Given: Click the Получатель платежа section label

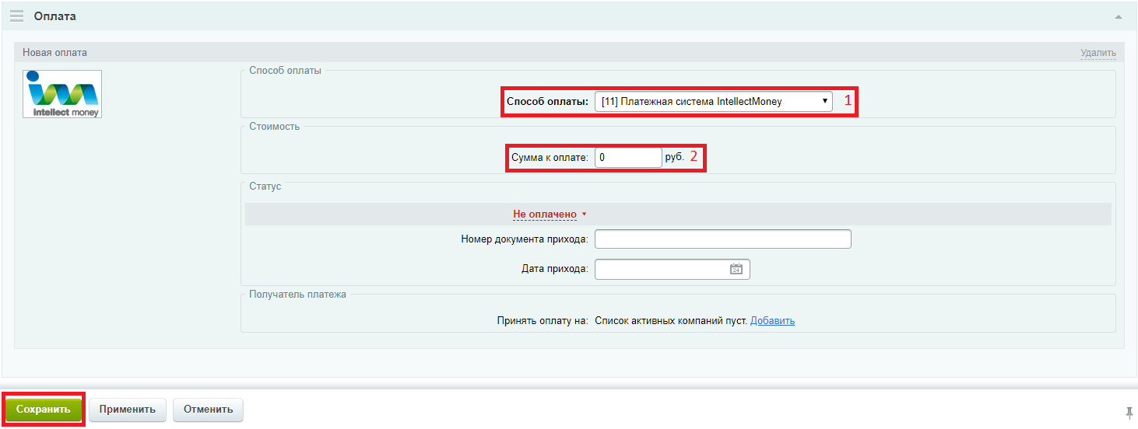Looking at the screenshot, I should 297,294.
